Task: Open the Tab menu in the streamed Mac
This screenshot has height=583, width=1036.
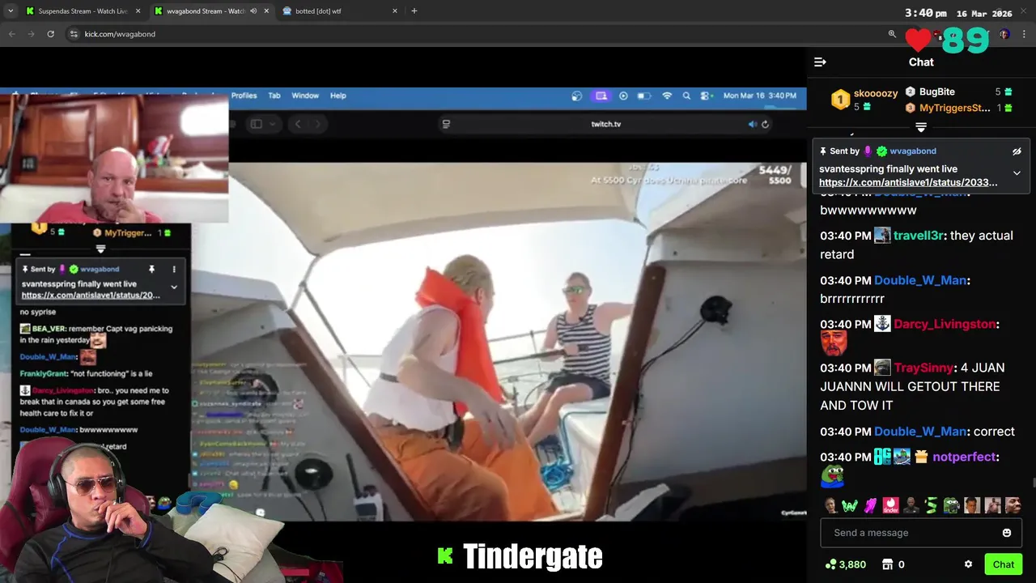Action: click(x=274, y=96)
